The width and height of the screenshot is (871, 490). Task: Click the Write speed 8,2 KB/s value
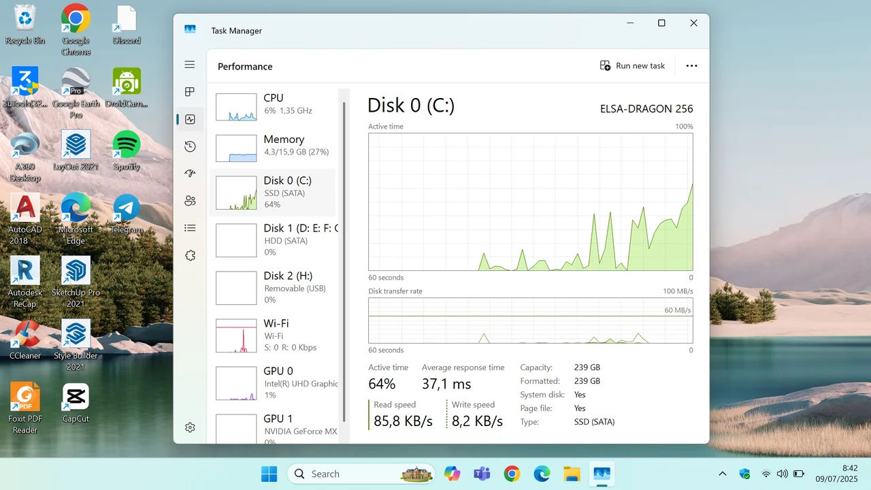478,421
